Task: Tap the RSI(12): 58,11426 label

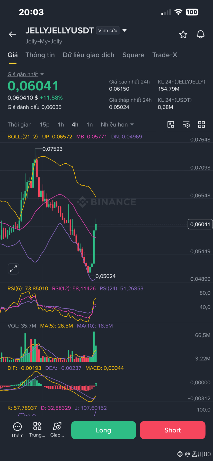Action: tap(74, 288)
